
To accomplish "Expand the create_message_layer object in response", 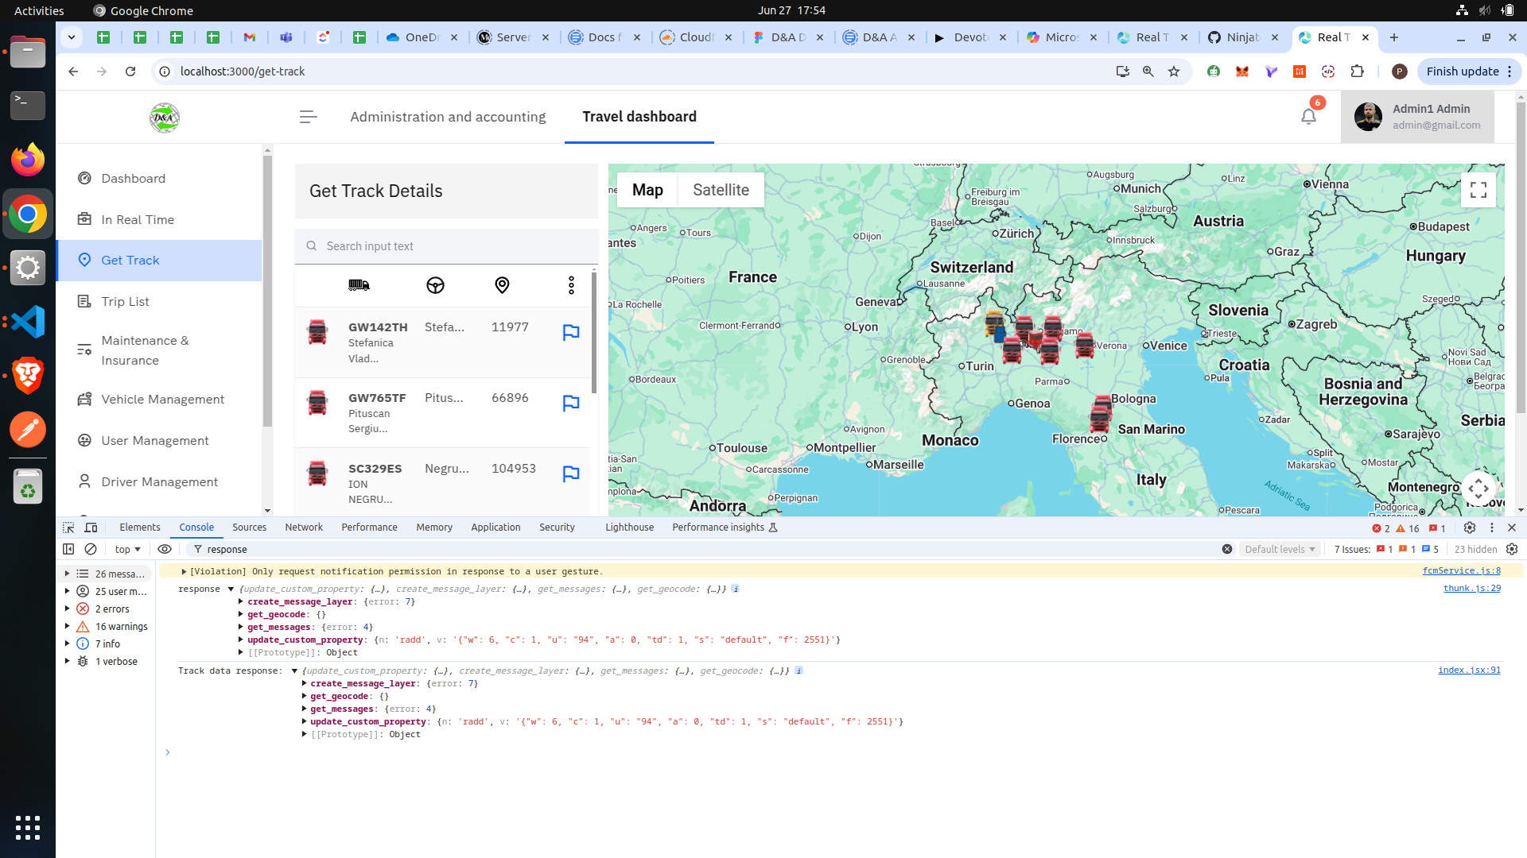I will [x=241, y=601].
